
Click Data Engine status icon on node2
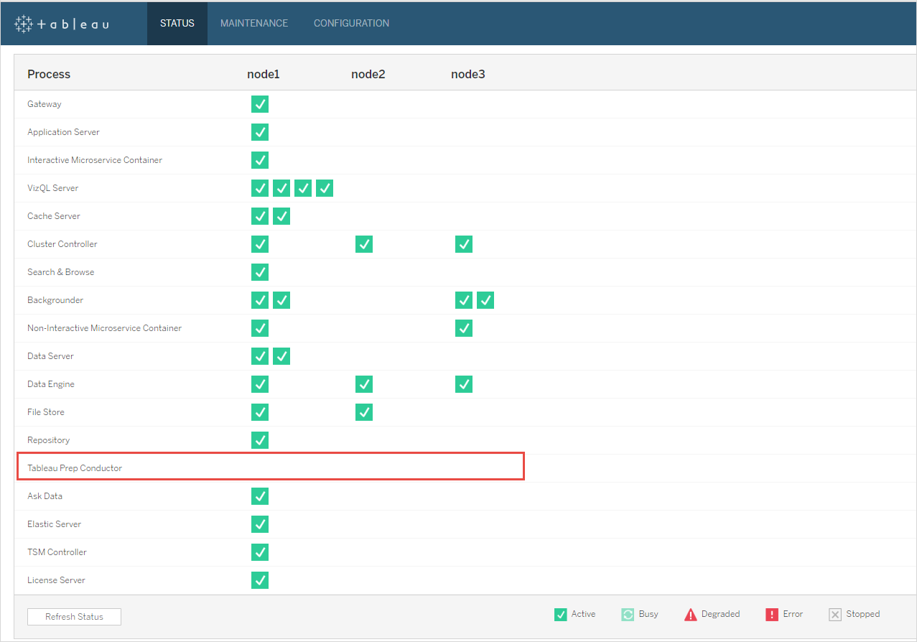[364, 384]
